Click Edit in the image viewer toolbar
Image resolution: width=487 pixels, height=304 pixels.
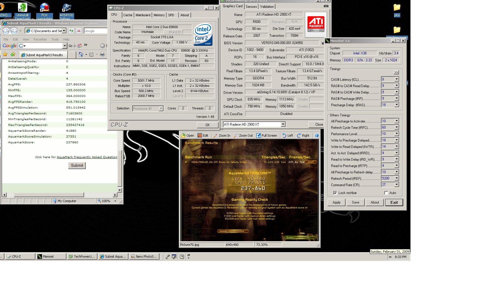point(203,135)
